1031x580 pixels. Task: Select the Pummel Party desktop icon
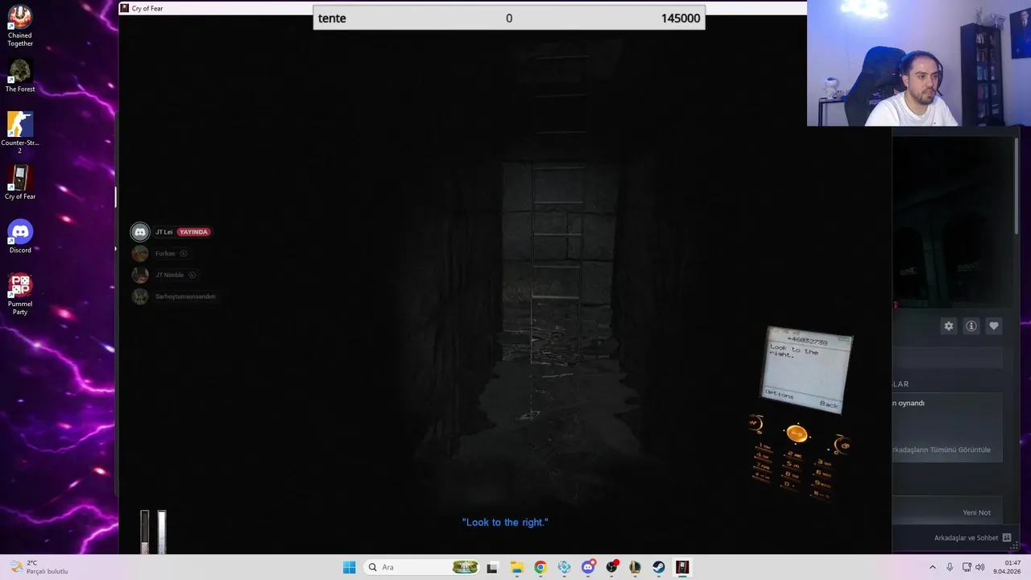point(20,294)
